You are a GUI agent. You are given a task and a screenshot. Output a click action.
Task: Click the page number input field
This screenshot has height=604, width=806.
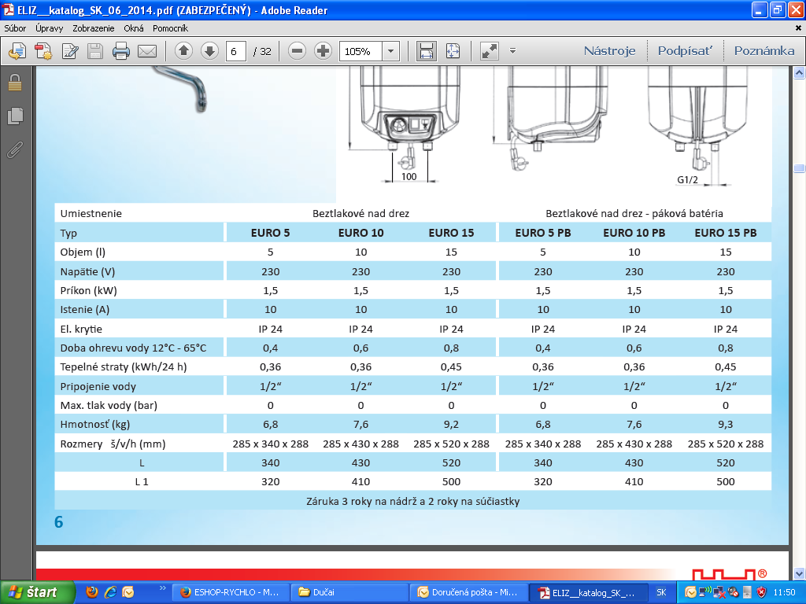point(235,51)
